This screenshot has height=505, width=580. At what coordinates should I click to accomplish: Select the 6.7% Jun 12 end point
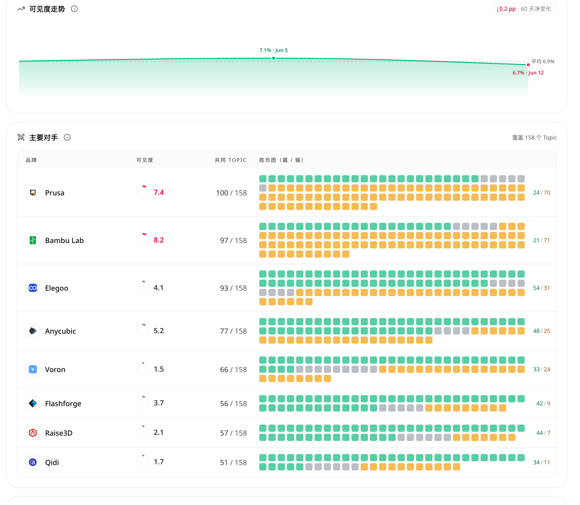528,65
